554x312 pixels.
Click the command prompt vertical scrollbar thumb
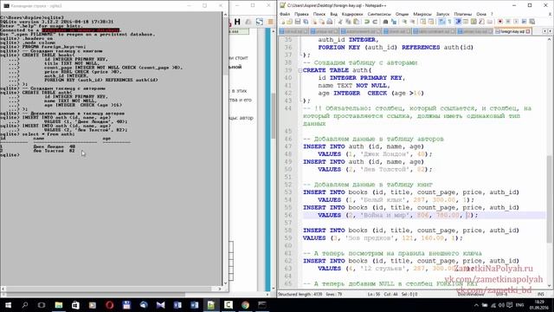[225, 46]
